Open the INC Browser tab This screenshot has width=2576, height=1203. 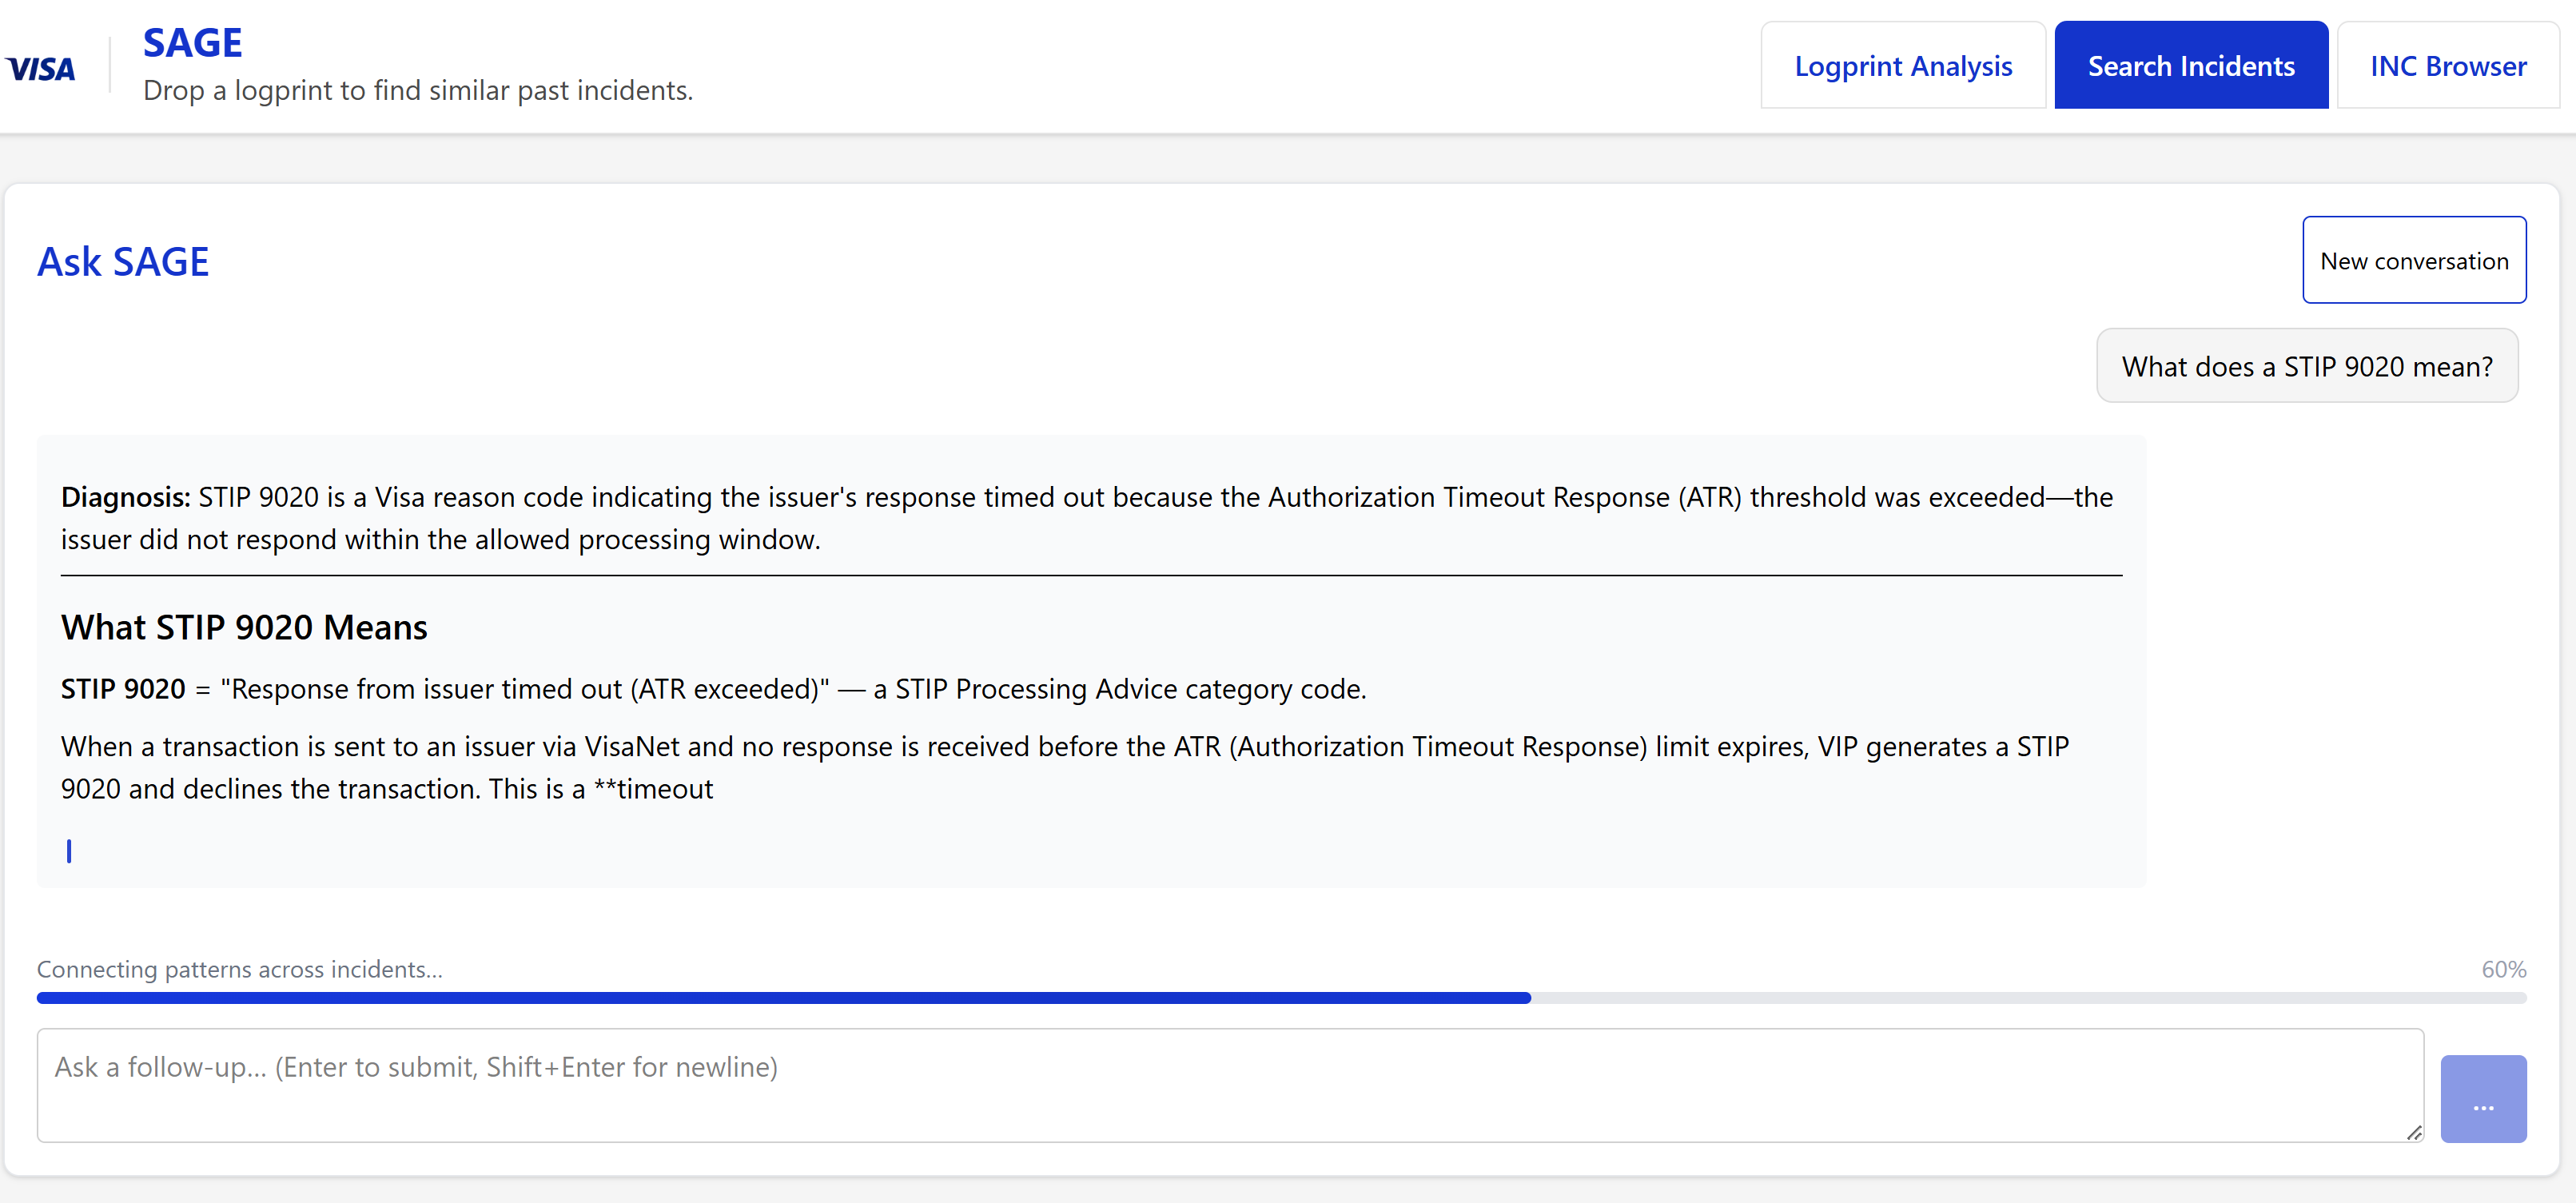[2448, 66]
